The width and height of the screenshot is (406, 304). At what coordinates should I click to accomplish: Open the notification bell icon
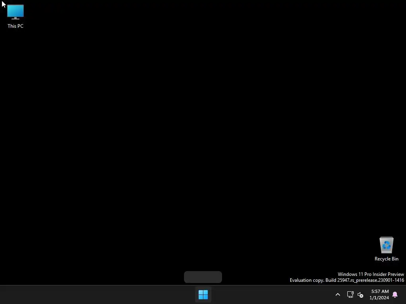coord(395,294)
